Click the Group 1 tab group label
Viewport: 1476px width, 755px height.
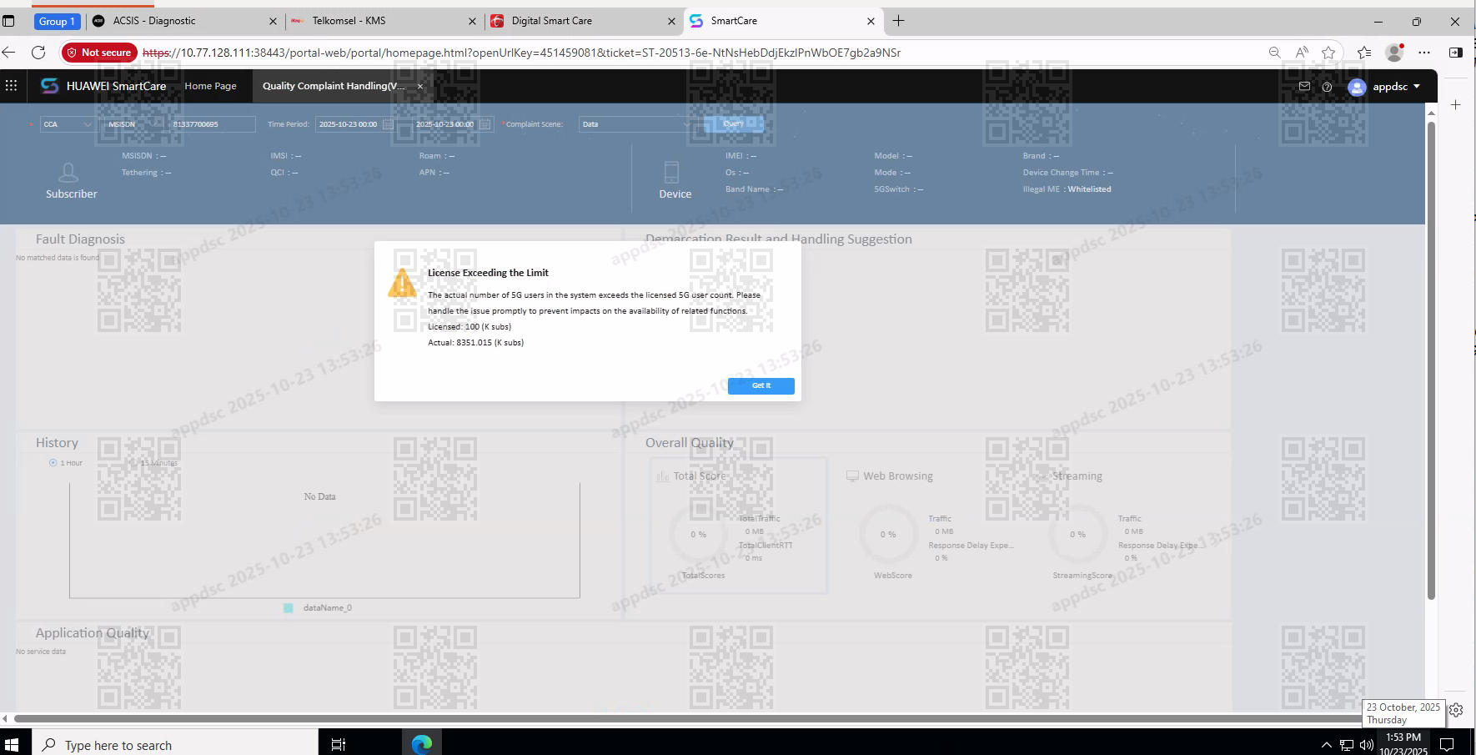tap(57, 22)
